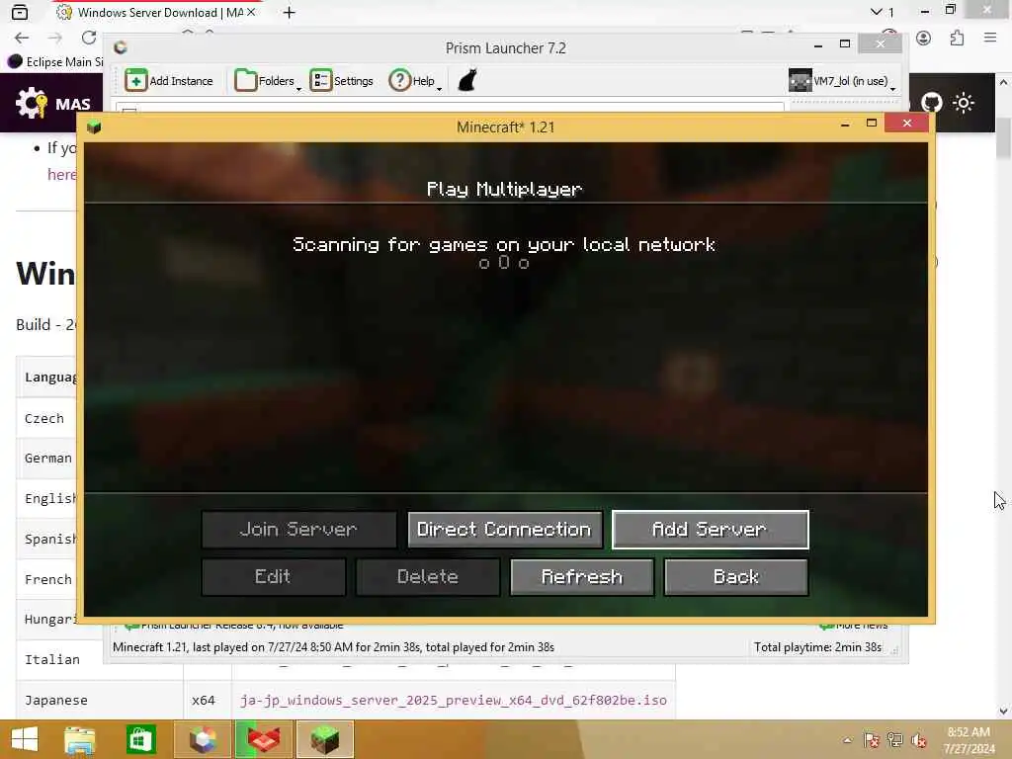Click the Action Center flag tray icon
The width and height of the screenshot is (1012, 759).
click(872, 740)
